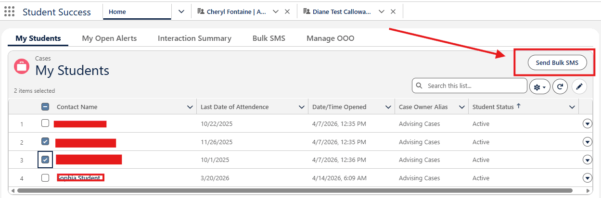The height and width of the screenshot is (198, 601).
Task: Click Advising Cases in Sophia Student row
Action: click(x=419, y=178)
